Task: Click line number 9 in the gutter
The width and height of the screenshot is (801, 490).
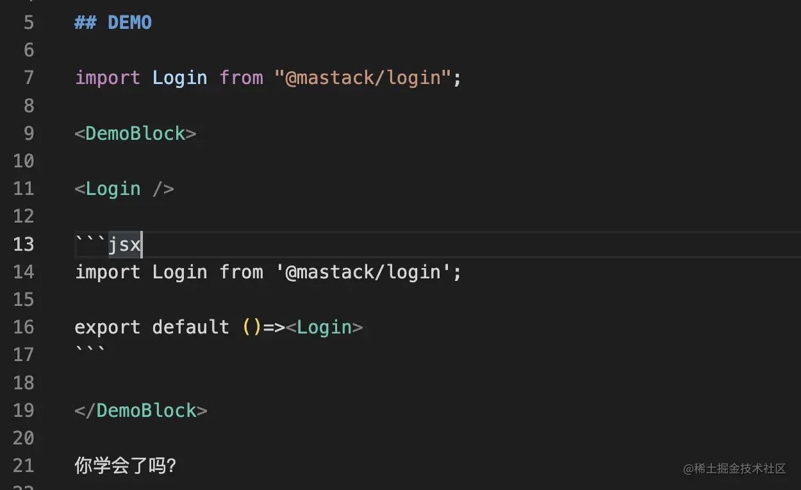Action: (x=29, y=133)
